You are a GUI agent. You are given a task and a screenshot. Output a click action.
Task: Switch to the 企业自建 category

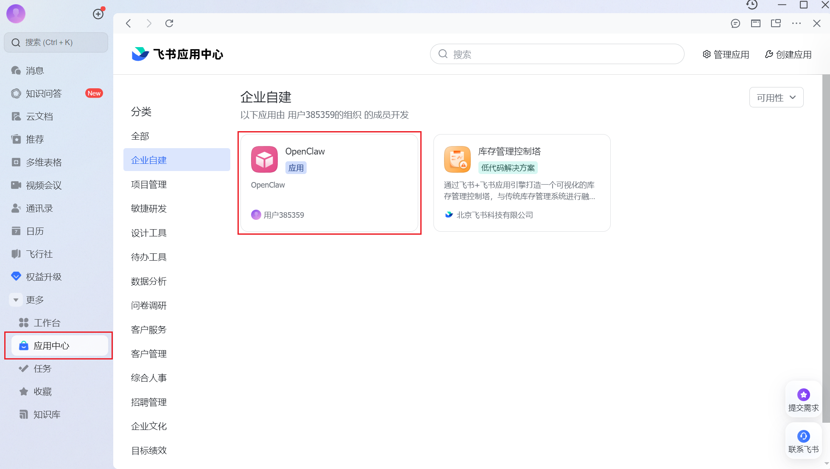pyautogui.click(x=148, y=160)
